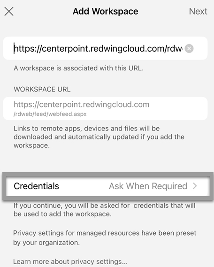The image size is (214, 267).
Task: Tap Next to continue adding workspace
Action: [x=198, y=11]
